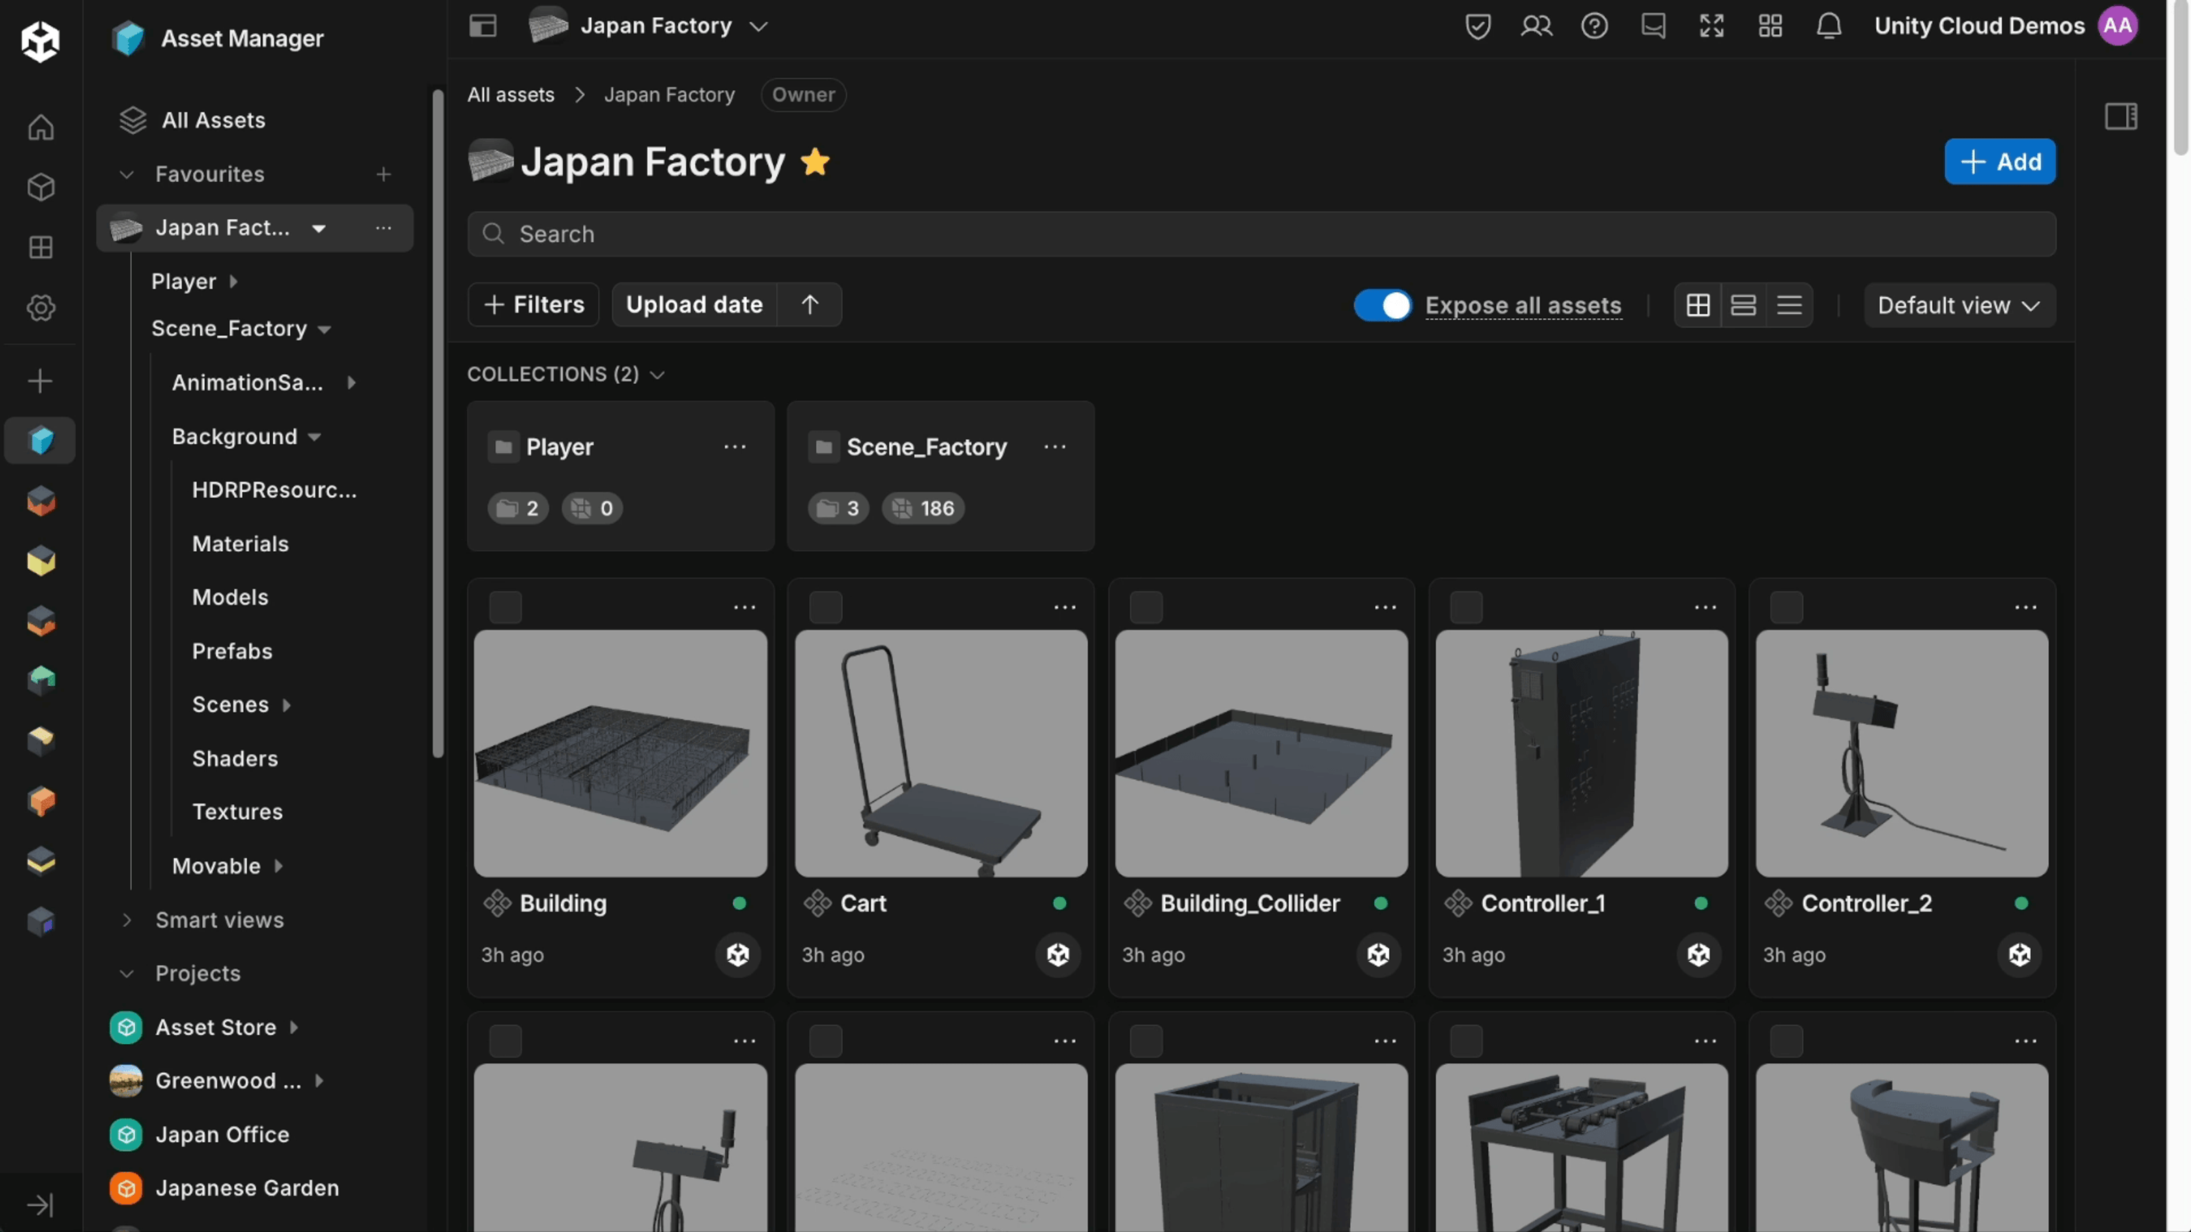Click the Unity logo in the top-left corner

[40, 40]
